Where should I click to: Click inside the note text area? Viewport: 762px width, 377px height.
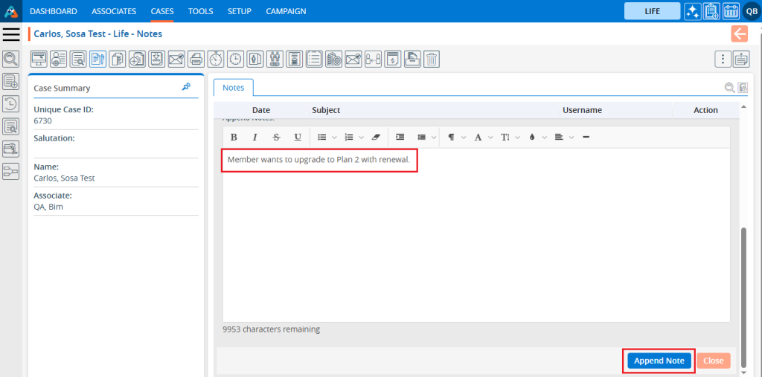click(x=476, y=238)
